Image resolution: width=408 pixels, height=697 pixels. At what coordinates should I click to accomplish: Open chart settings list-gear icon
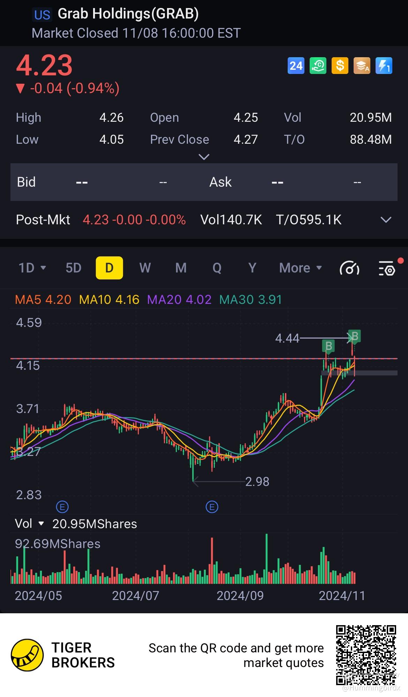(x=387, y=268)
